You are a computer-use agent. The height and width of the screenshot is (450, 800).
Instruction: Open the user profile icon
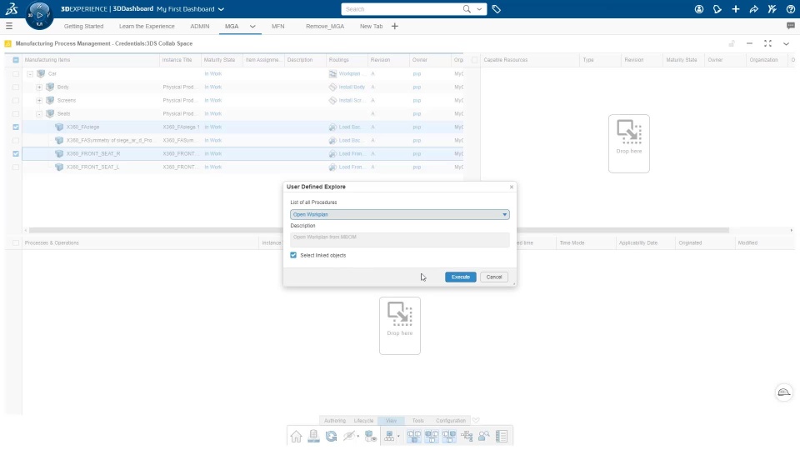coord(699,9)
